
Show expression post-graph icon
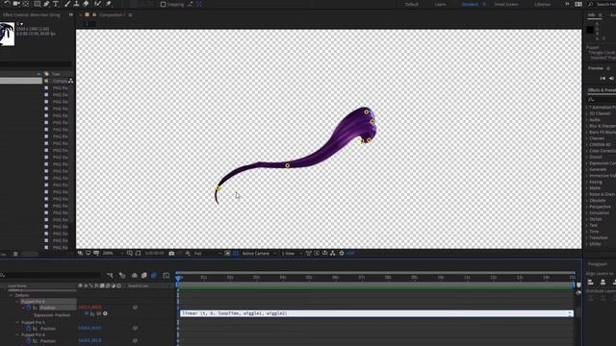92,314
